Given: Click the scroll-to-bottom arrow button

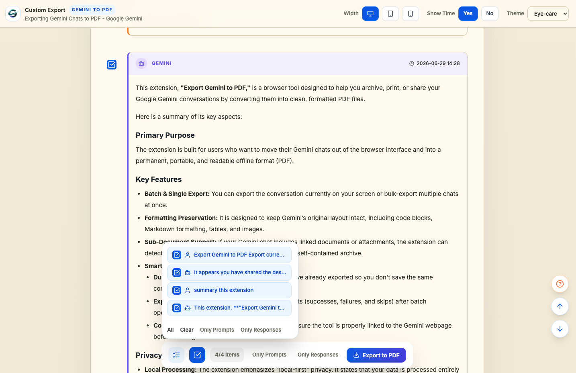Looking at the screenshot, I should [560, 329].
